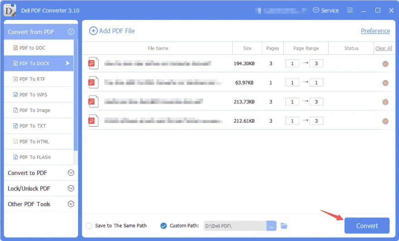Choose PDF To RTF mode

pyautogui.click(x=39, y=79)
